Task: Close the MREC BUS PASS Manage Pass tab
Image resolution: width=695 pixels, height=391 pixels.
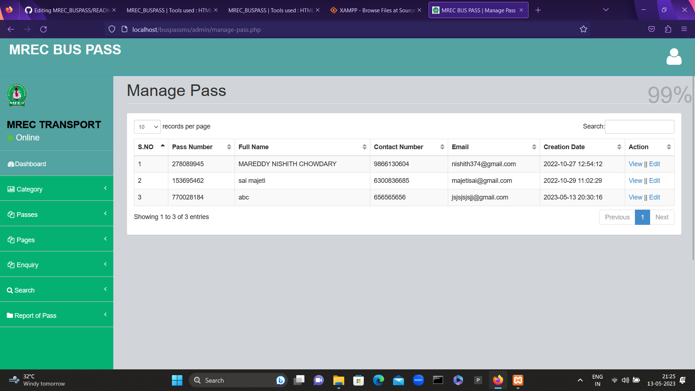Action: (521, 10)
